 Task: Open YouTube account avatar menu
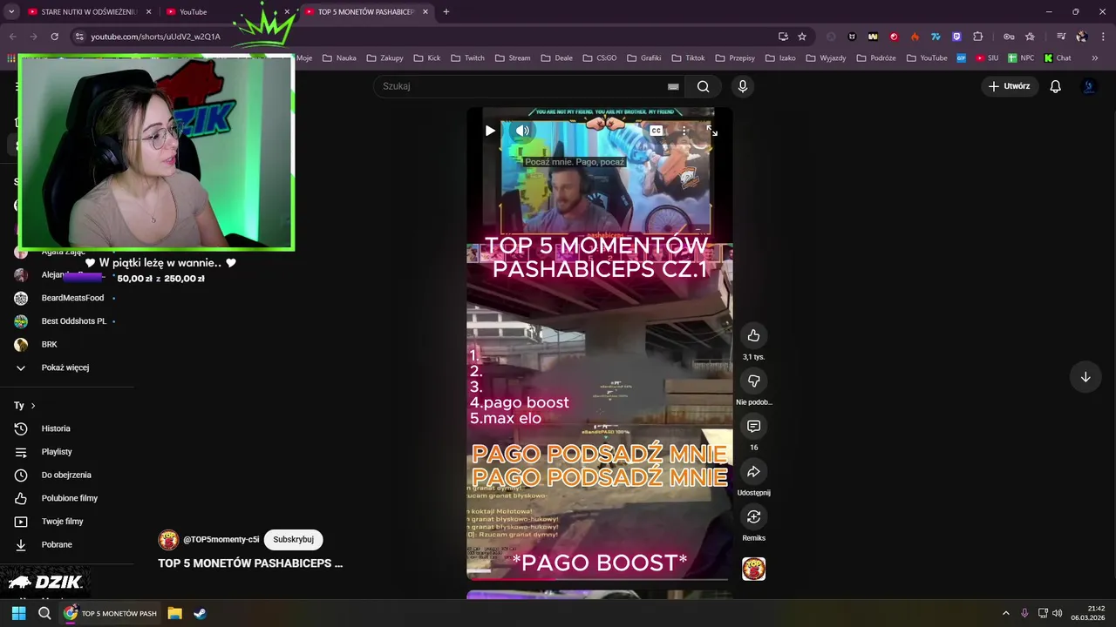(x=1088, y=86)
